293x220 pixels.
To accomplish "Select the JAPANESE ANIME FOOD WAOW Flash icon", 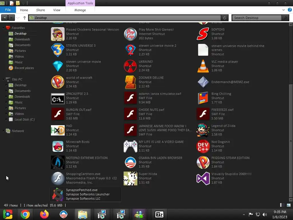I will (130, 130).
